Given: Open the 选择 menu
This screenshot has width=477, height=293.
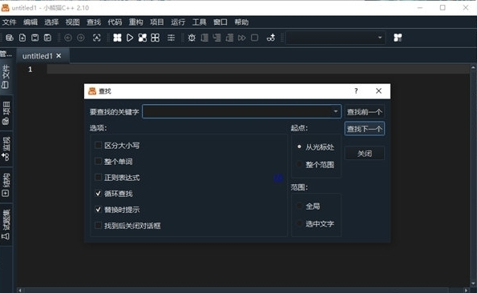Looking at the screenshot, I should click(x=51, y=22).
